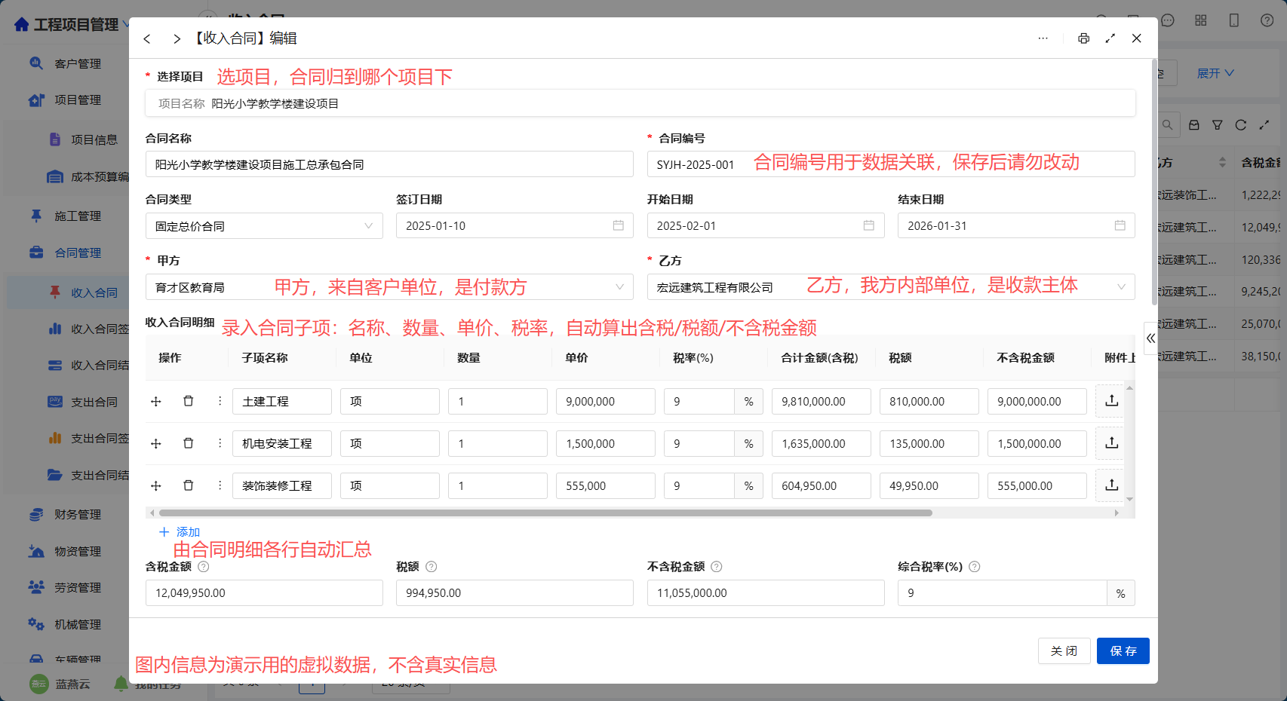Open the more options ellipsis in dialog header
This screenshot has height=701, width=1287.
coord(1043,38)
